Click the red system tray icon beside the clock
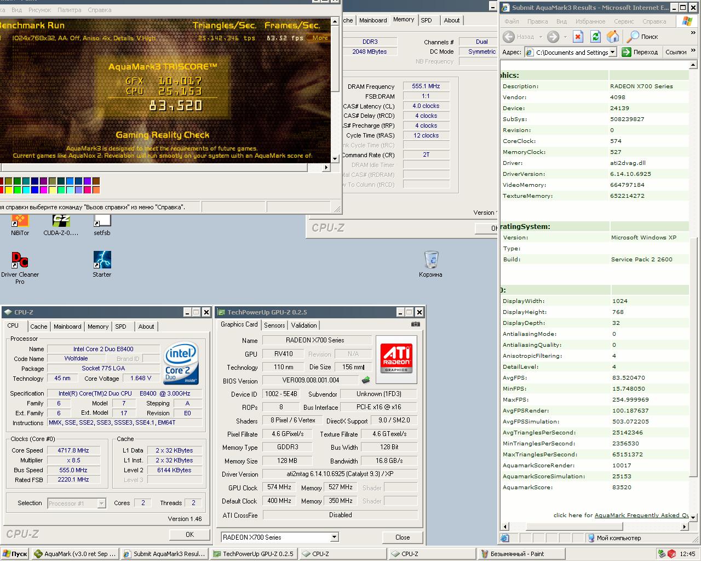Viewport: 701px width, 561px height. click(x=671, y=554)
